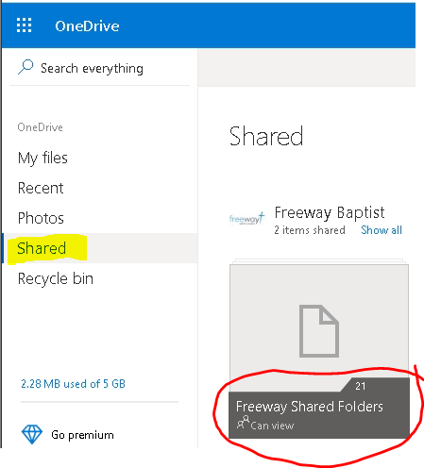Click Freeway Shared Folders folder name
Screen dimensions: 424x468
tap(310, 407)
